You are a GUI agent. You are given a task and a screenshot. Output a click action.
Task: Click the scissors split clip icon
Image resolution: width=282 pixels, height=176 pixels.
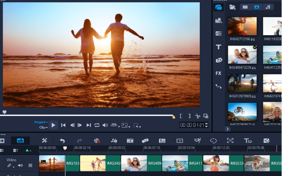197,116
